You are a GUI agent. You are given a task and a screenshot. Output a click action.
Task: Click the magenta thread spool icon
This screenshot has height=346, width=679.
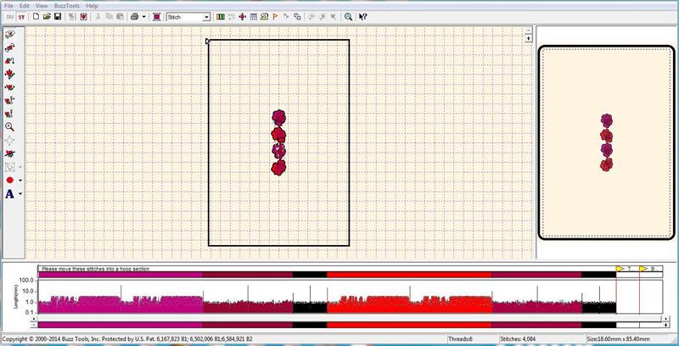(157, 17)
